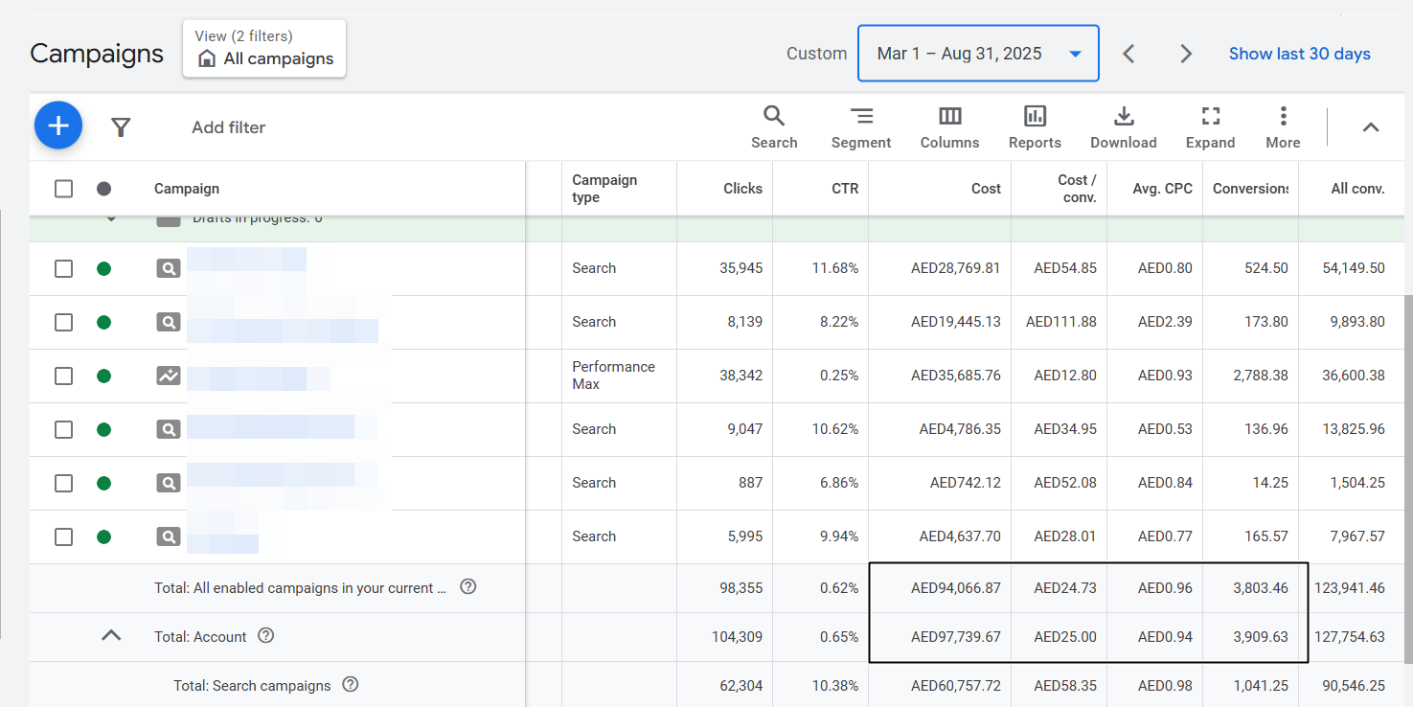Open the date range dropdown

(x=978, y=54)
